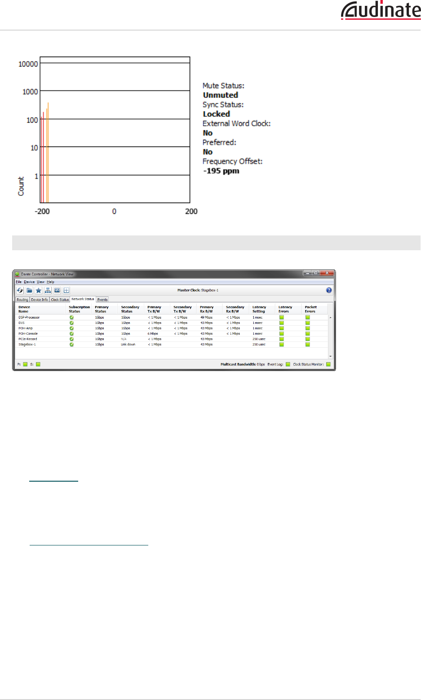
Task: Click scrollbar down arrow in device table
Action: click(331, 356)
